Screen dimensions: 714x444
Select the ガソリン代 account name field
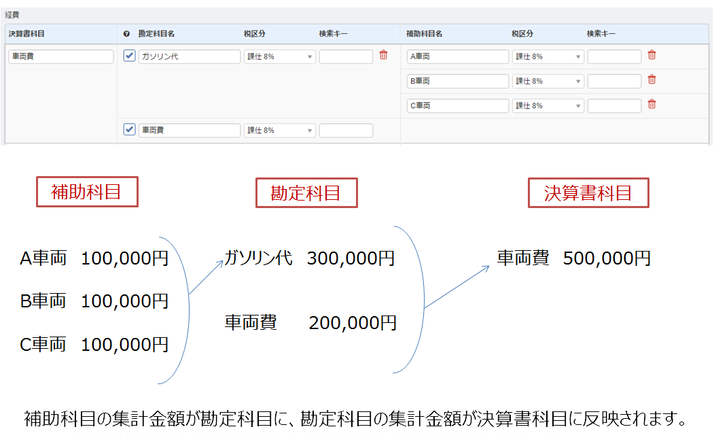click(189, 57)
